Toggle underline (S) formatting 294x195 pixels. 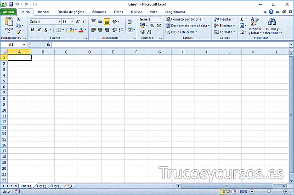(x=46, y=30)
